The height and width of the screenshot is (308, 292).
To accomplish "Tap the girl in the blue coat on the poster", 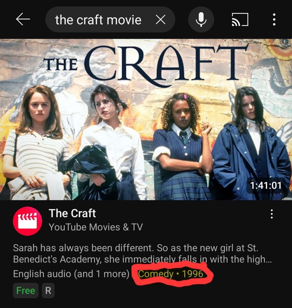I will coord(251,144).
